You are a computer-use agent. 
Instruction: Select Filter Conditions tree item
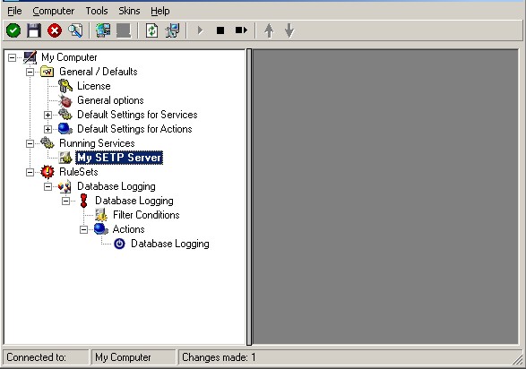click(x=146, y=215)
